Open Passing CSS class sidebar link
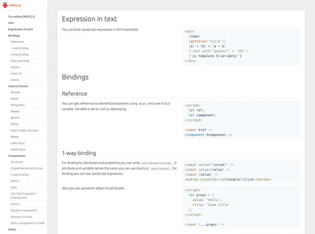Viewport: 315px width, 234px height. 22,217
